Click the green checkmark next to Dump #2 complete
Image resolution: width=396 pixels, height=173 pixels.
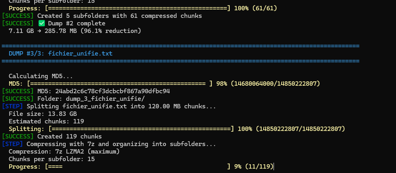coord(42,23)
